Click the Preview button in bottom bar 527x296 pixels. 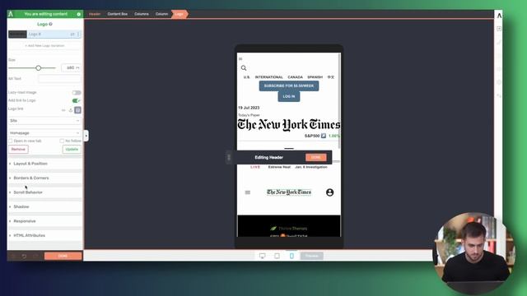point(312,256)
